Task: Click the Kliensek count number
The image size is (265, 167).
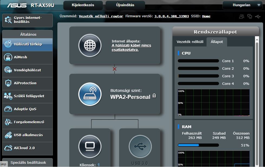Action: coord(98,165)
